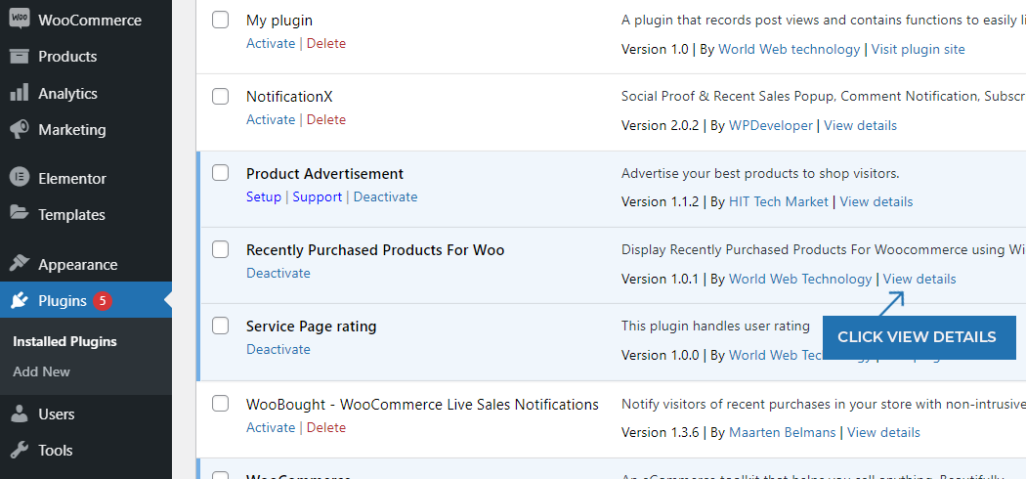
Task: Visit plugin site for My plugin
Action: (x=919, y=49)
